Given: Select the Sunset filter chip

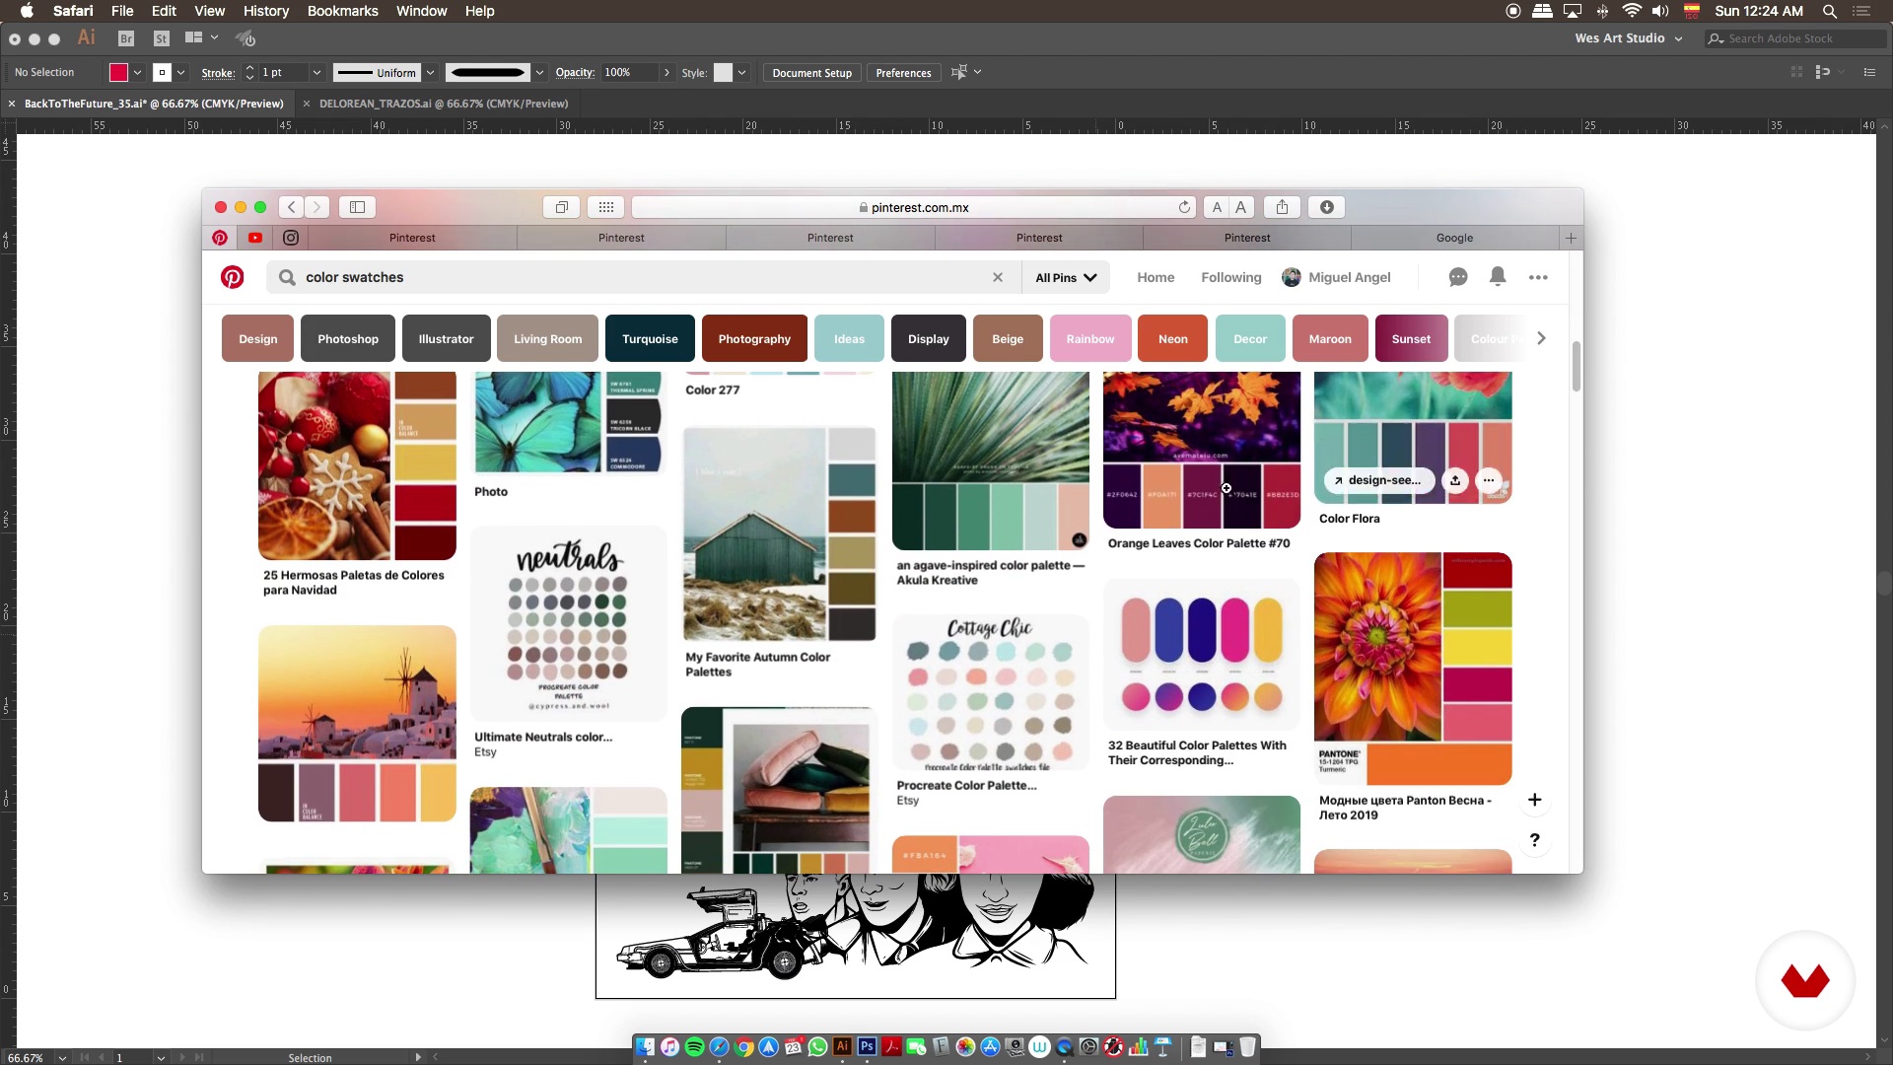Looking at the screenshot, I should [x=1411, y=338].
